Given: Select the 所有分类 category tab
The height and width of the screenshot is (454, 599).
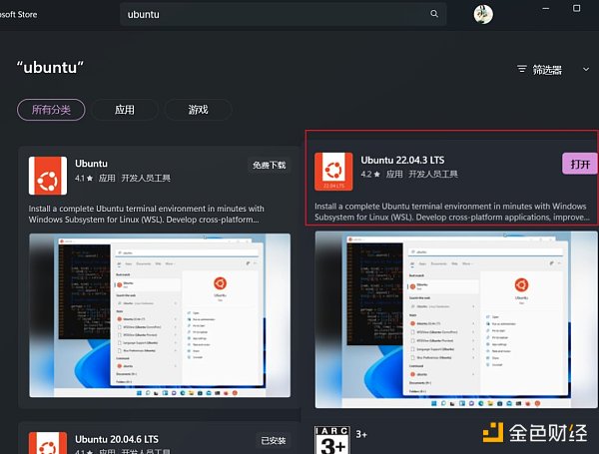Looking at the screenshot, I should point(51,110).
